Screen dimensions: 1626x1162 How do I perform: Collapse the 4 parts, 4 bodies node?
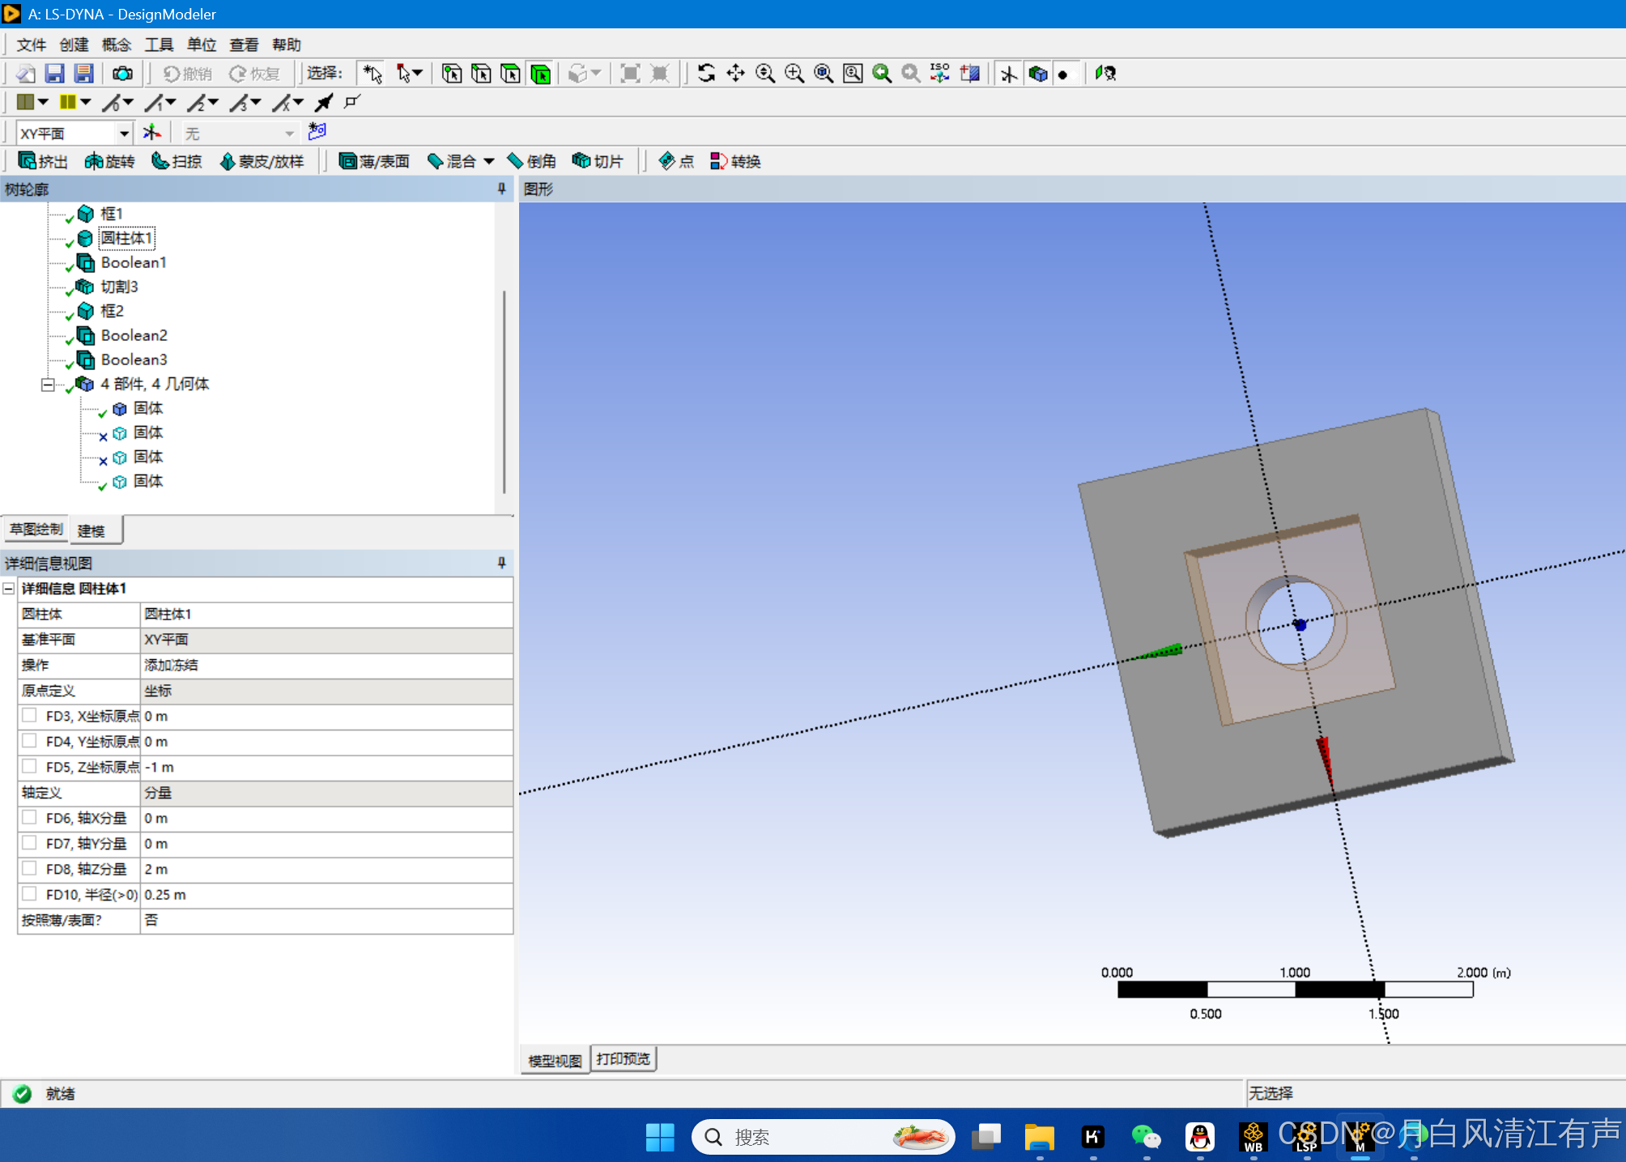point(48,385)
